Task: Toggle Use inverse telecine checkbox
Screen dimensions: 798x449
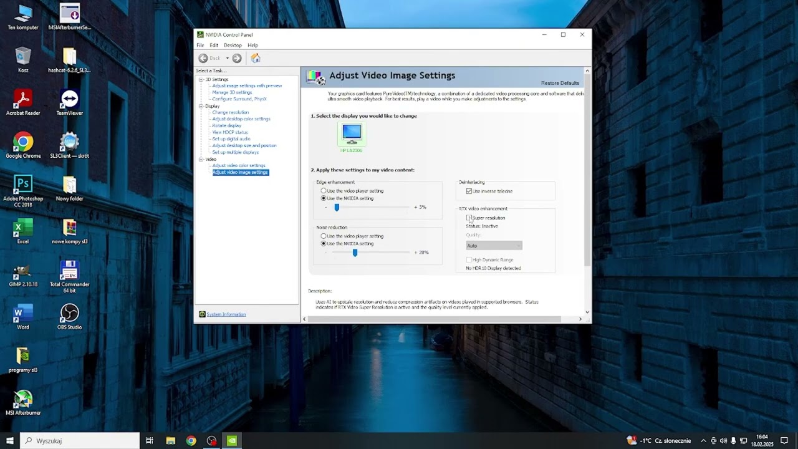Action: point(469,191)
